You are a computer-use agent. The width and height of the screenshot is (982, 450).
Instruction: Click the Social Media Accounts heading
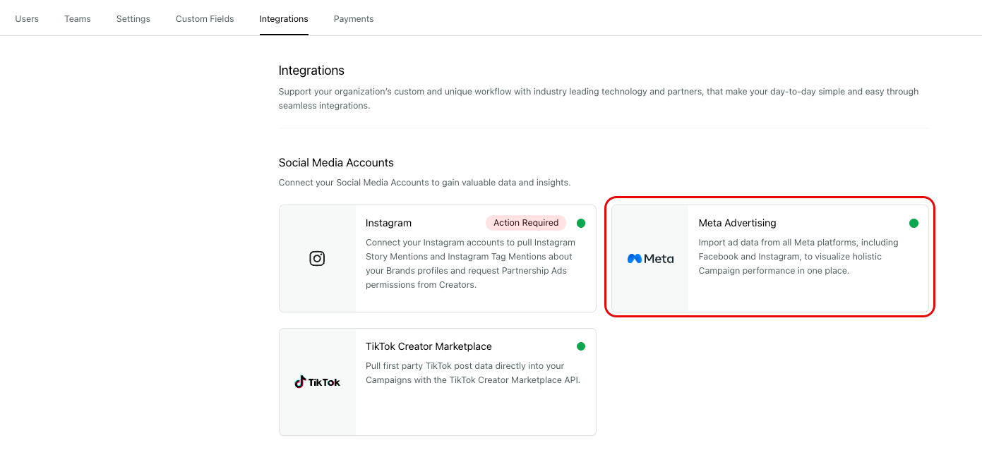[336, 163]
